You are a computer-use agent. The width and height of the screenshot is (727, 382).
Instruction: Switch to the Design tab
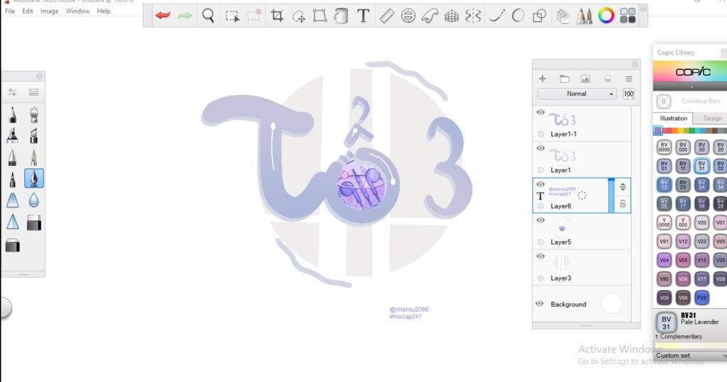712,118
